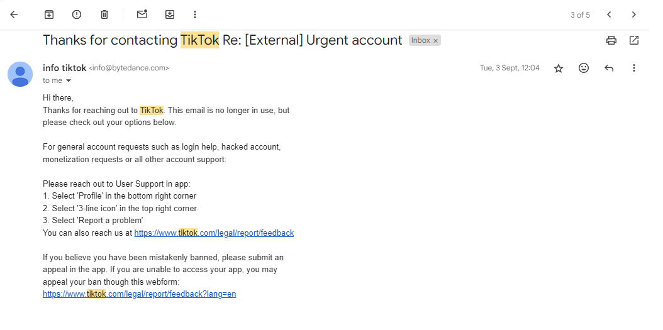The width and height of the screenshot is (663, 330).
Task: Go to the newer email arrow
Action: [x=609, y=14]
